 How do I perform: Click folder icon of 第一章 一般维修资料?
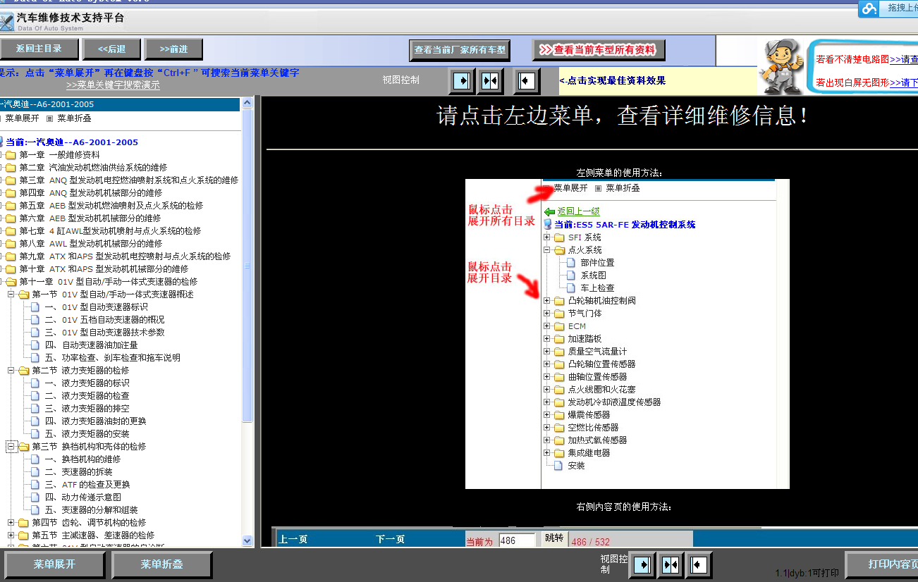click(11, 155)
